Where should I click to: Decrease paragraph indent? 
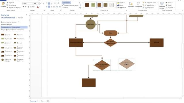[57, 7]
